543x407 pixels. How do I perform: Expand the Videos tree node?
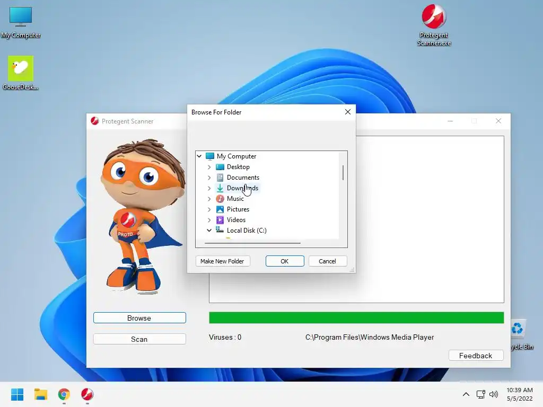coord(209,220)
